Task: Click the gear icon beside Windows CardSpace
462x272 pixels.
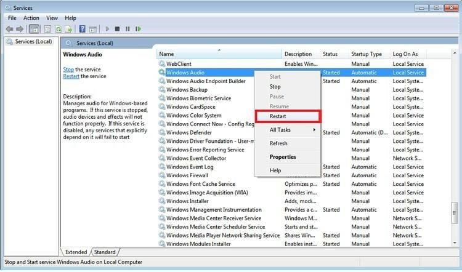Action: pyautogui.click(x=162, y=106)
